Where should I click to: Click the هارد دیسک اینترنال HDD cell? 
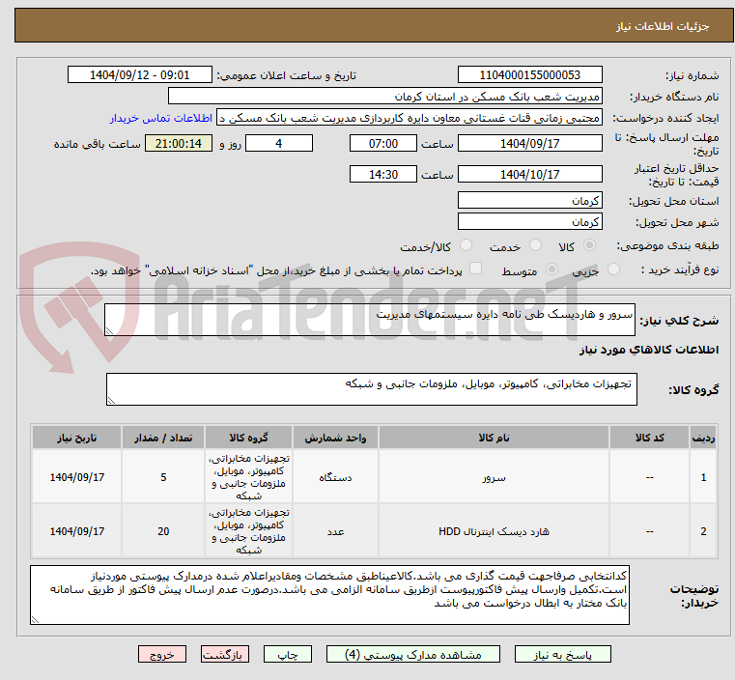(495, 531)
